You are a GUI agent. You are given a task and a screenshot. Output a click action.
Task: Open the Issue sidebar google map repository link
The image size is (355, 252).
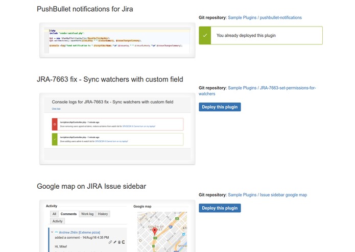(x=283, y=195)
